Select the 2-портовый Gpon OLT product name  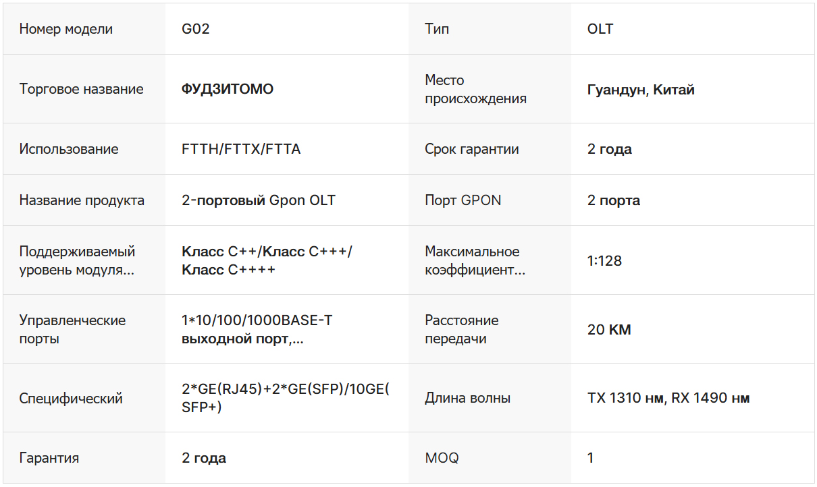click(x=259, y=200)
